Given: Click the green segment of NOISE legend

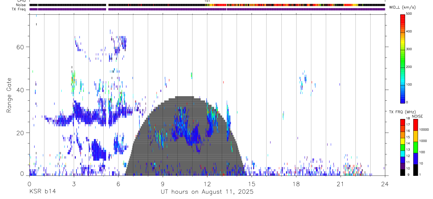Looking at the screenshot, I should (416, 147).
